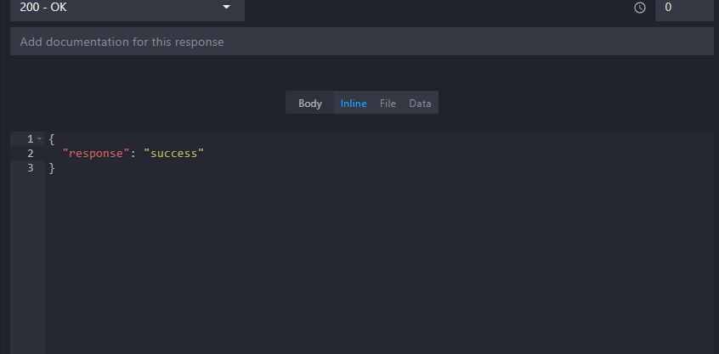Click line number 1 in the gutter
This screenshot has height=354, width=719.
(30, 138)
